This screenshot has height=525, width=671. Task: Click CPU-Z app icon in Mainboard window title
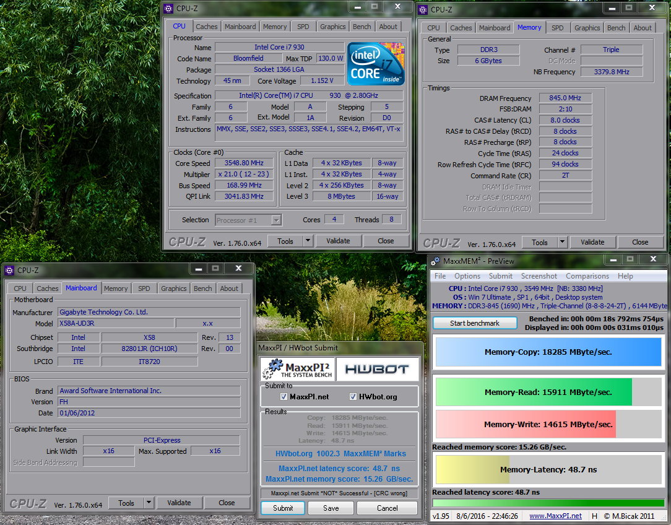coord(9,271)
